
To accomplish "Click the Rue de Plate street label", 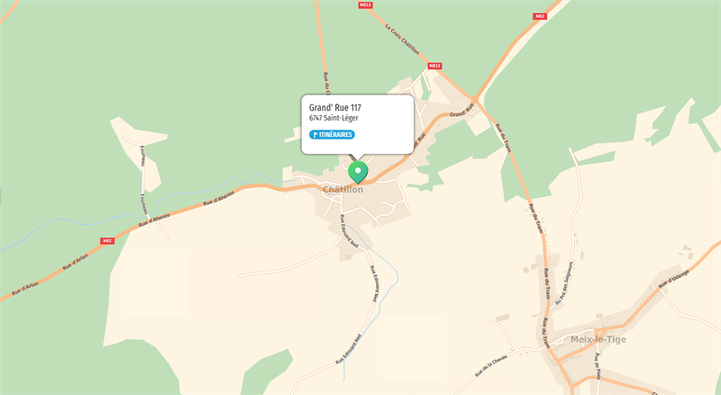I will (598, 366).
